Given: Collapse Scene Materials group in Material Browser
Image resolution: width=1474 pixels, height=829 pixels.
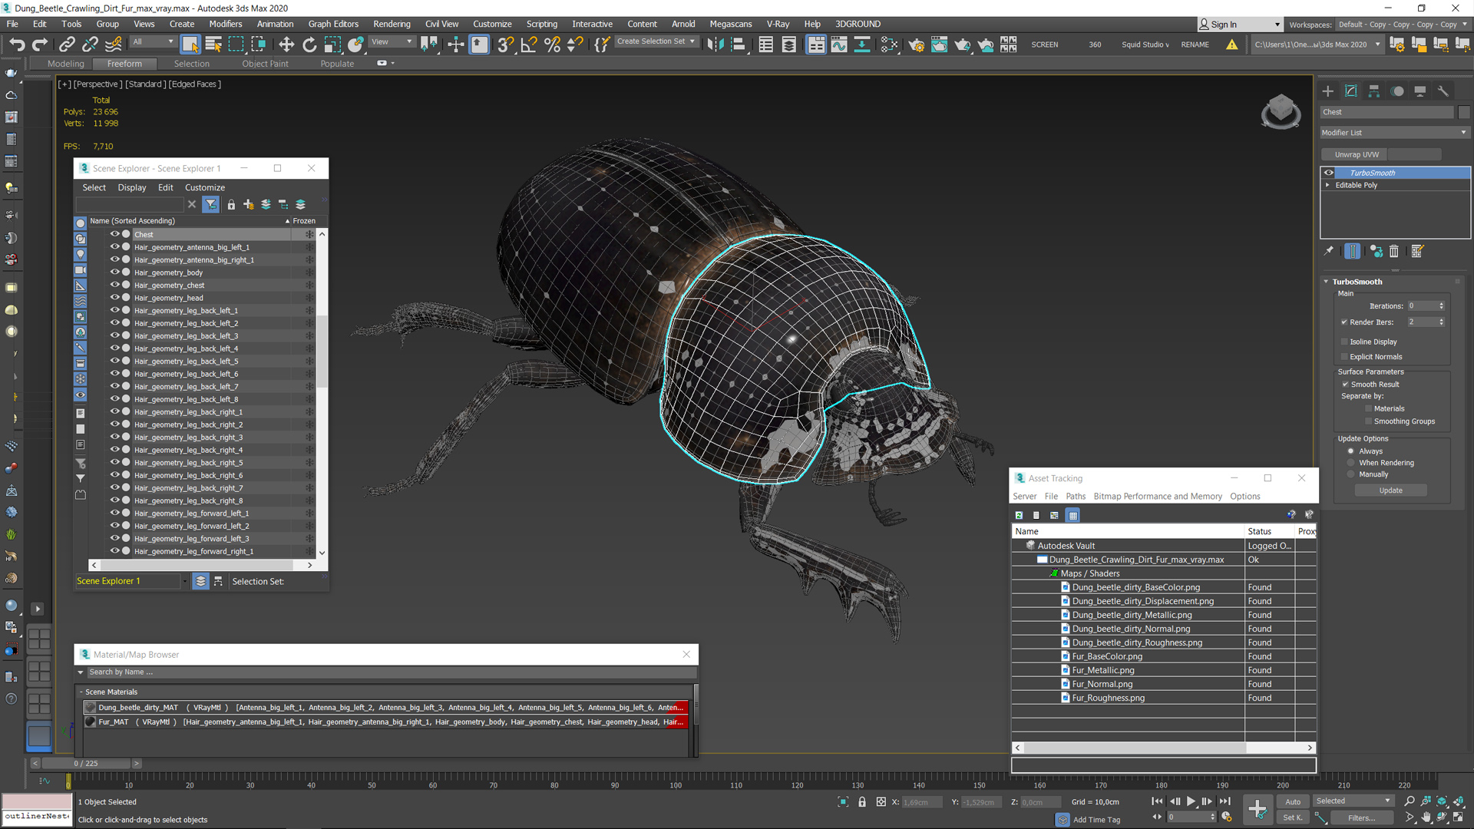Looking at the screenshot, I should pyautogui.click(x=81, y=692).
